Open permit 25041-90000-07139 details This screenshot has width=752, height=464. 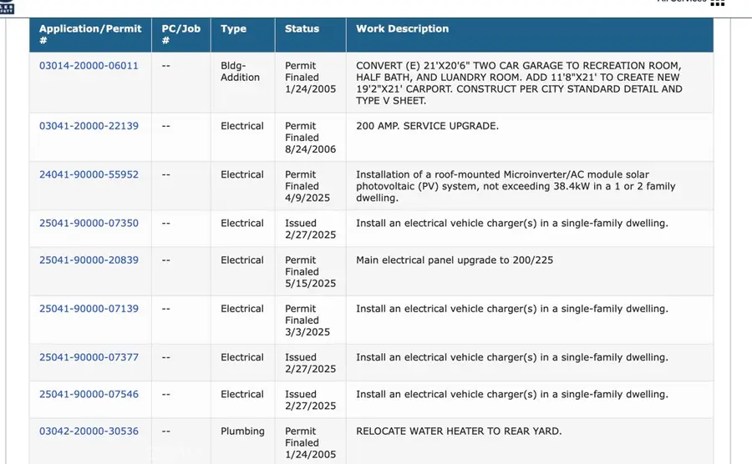tap(89, 309)
